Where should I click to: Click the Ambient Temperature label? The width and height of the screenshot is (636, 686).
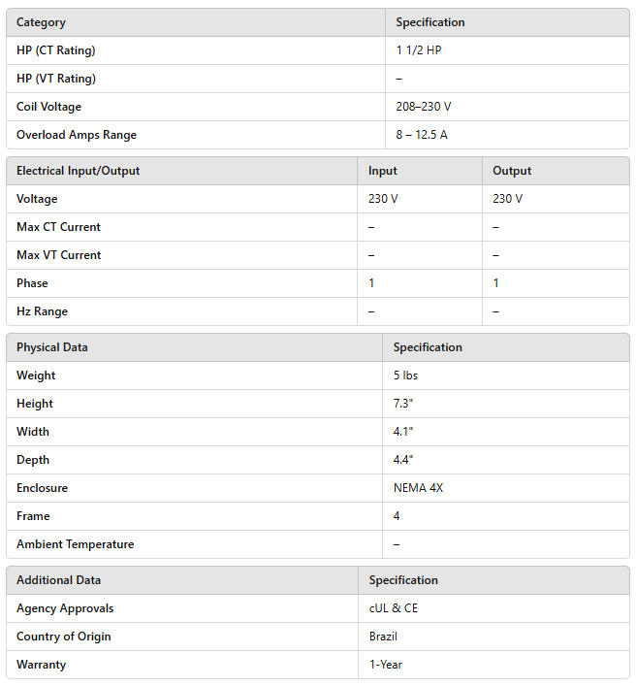pyautogui.click(x=75, y=544)
